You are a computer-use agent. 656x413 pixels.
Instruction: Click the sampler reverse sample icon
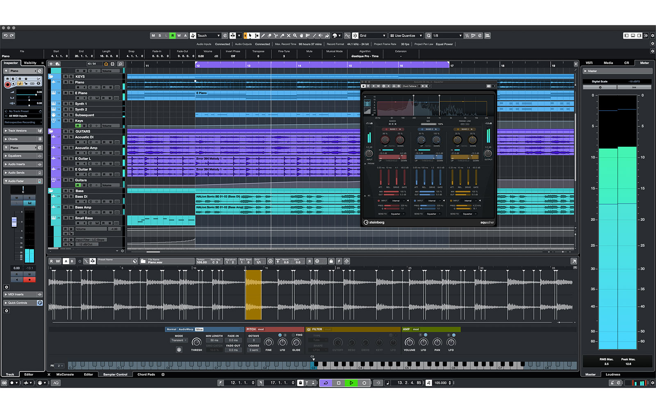pos(310,261)
